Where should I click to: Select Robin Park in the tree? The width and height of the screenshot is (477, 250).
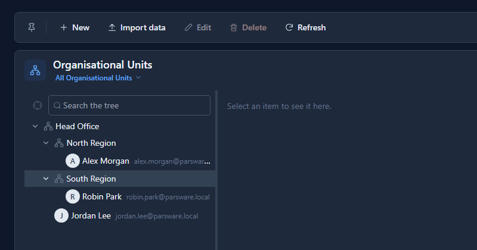pos(102,197)
